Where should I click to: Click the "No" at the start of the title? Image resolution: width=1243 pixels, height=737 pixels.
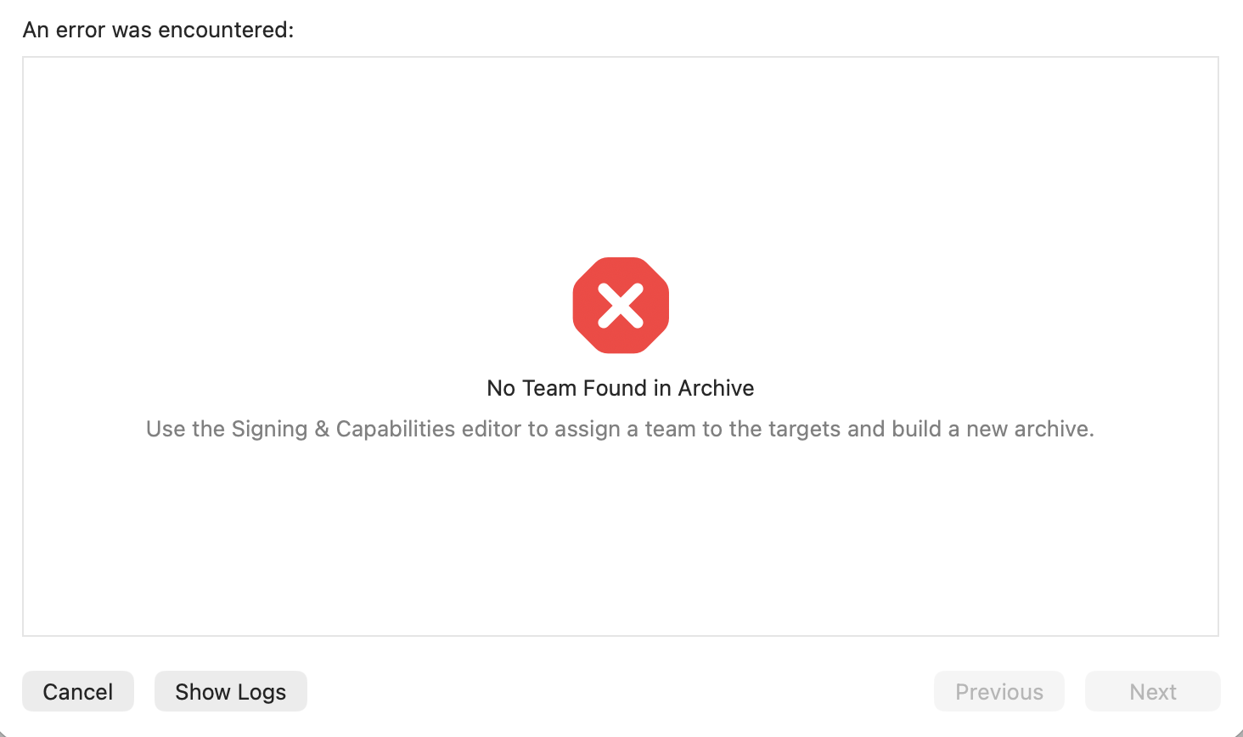(500, 388)
